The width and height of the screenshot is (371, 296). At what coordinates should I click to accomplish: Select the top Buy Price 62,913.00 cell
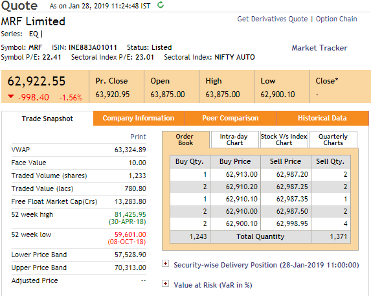click(x=235, y=174)
